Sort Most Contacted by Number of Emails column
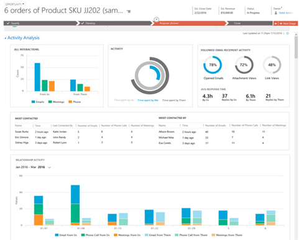This screenshot has width=299, height=240. point(88,125)
